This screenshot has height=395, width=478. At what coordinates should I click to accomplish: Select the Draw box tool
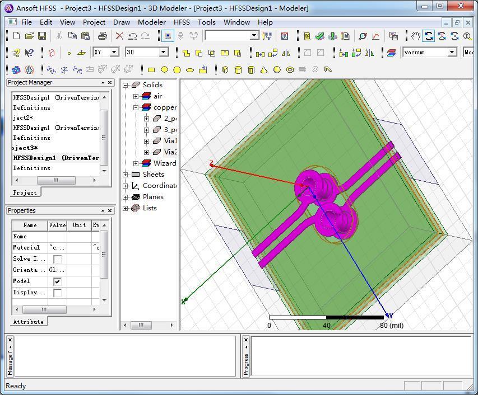[225, 70]
